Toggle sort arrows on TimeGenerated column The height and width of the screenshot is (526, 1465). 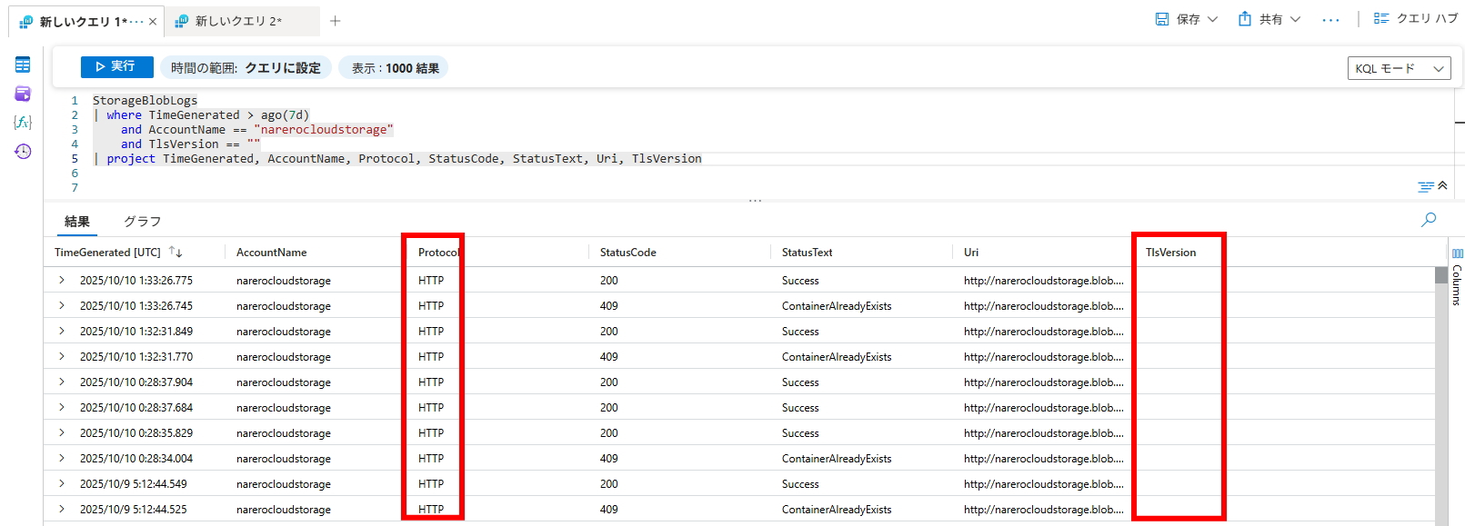tap(176, 252)
